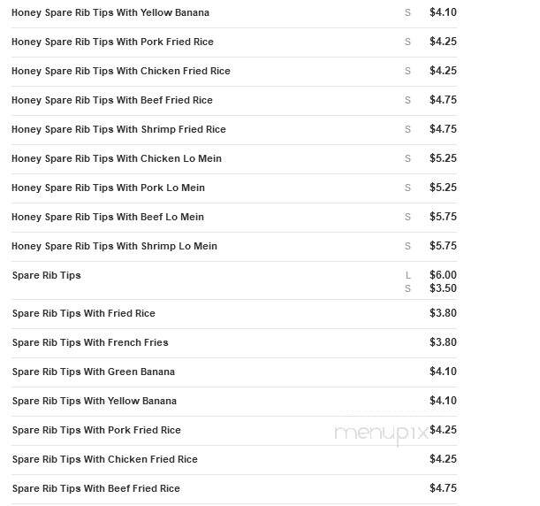Open Spare Rib Tips With Pork Fried Rice
Image resolution: width=540 pixels, height=506 pixels.
pos(96,430)
